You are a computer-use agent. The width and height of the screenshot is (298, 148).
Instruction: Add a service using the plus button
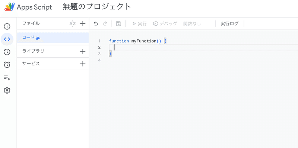click(x=83, y=64)
